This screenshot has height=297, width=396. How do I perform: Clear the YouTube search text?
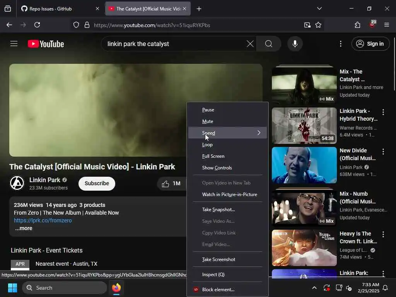pos(250,44)
